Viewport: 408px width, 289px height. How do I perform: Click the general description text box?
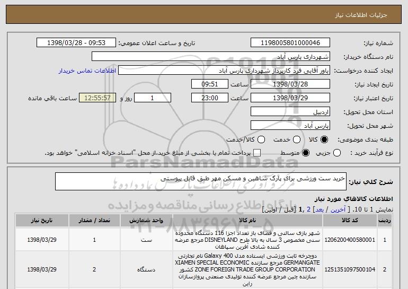[201, 181]
